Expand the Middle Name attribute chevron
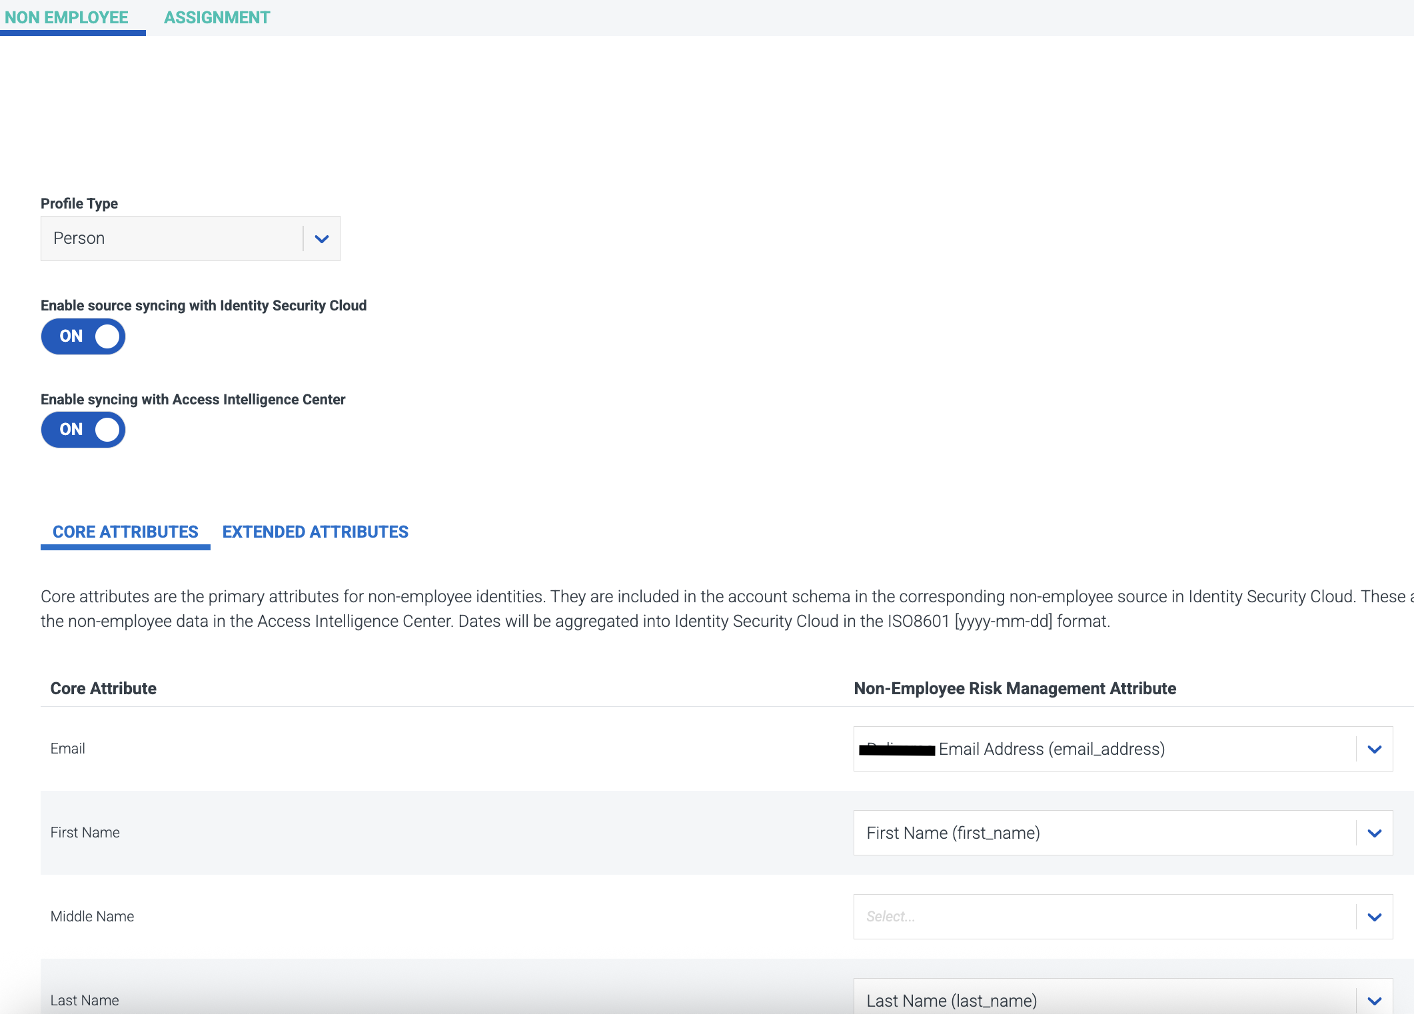 (1374, 917)
